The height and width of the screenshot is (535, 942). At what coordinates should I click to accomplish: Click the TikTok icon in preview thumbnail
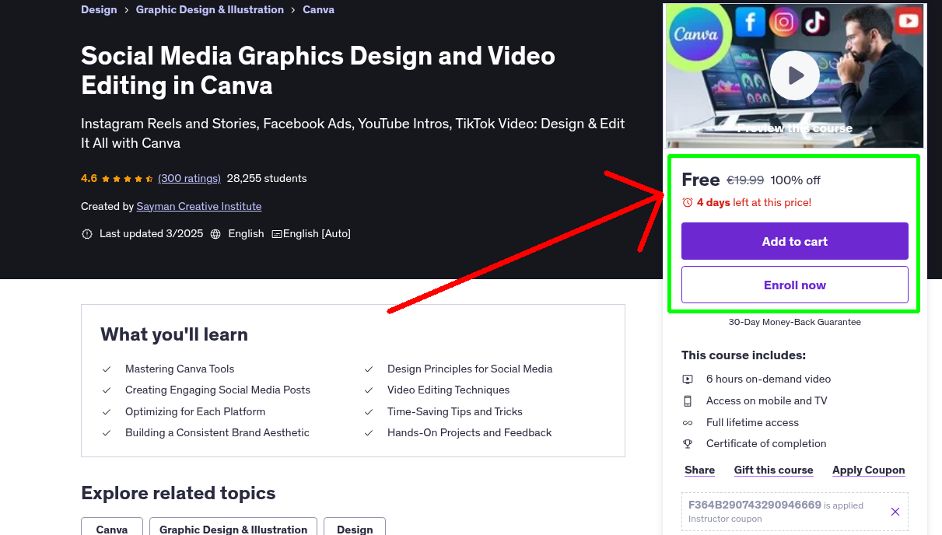coord(814,22)
